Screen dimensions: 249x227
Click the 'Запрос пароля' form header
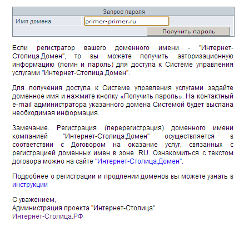pos(123,12)
